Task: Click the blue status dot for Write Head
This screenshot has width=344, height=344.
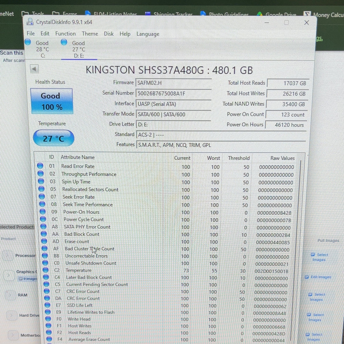Action: pyautogui.click(x=48, y=318)
